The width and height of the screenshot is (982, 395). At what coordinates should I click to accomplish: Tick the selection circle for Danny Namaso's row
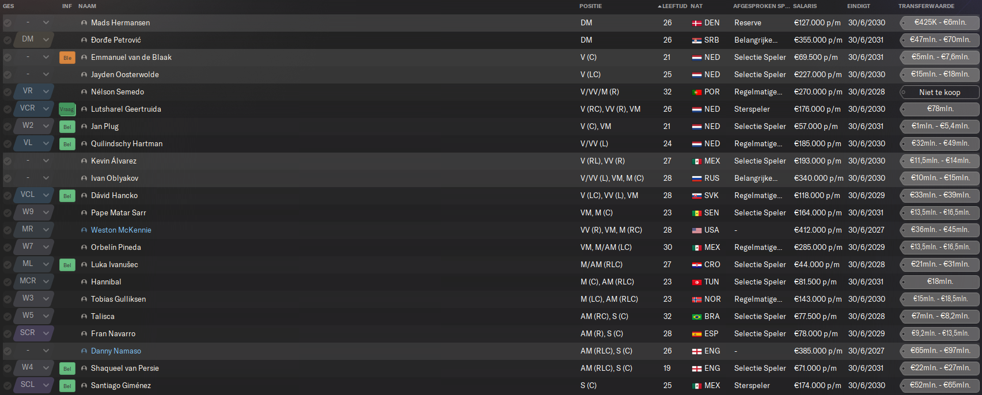click(7, 351)
